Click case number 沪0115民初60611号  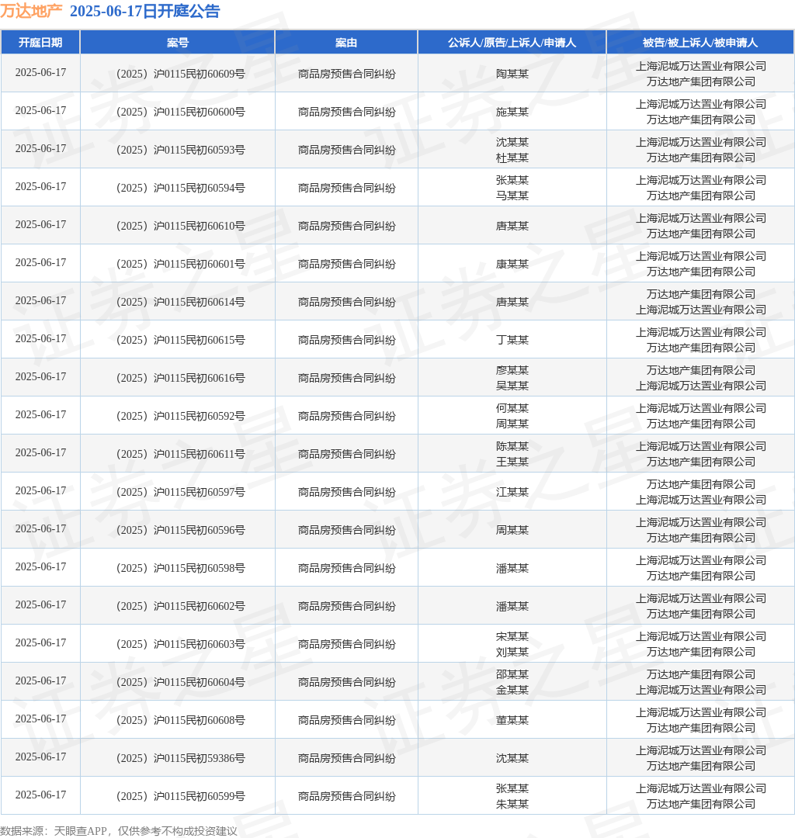click(181, 453)
